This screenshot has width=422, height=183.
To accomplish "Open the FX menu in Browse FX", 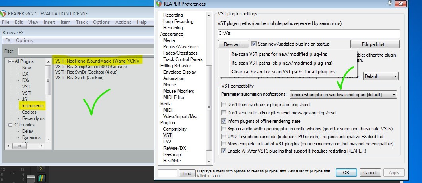I will click(8, 40).
